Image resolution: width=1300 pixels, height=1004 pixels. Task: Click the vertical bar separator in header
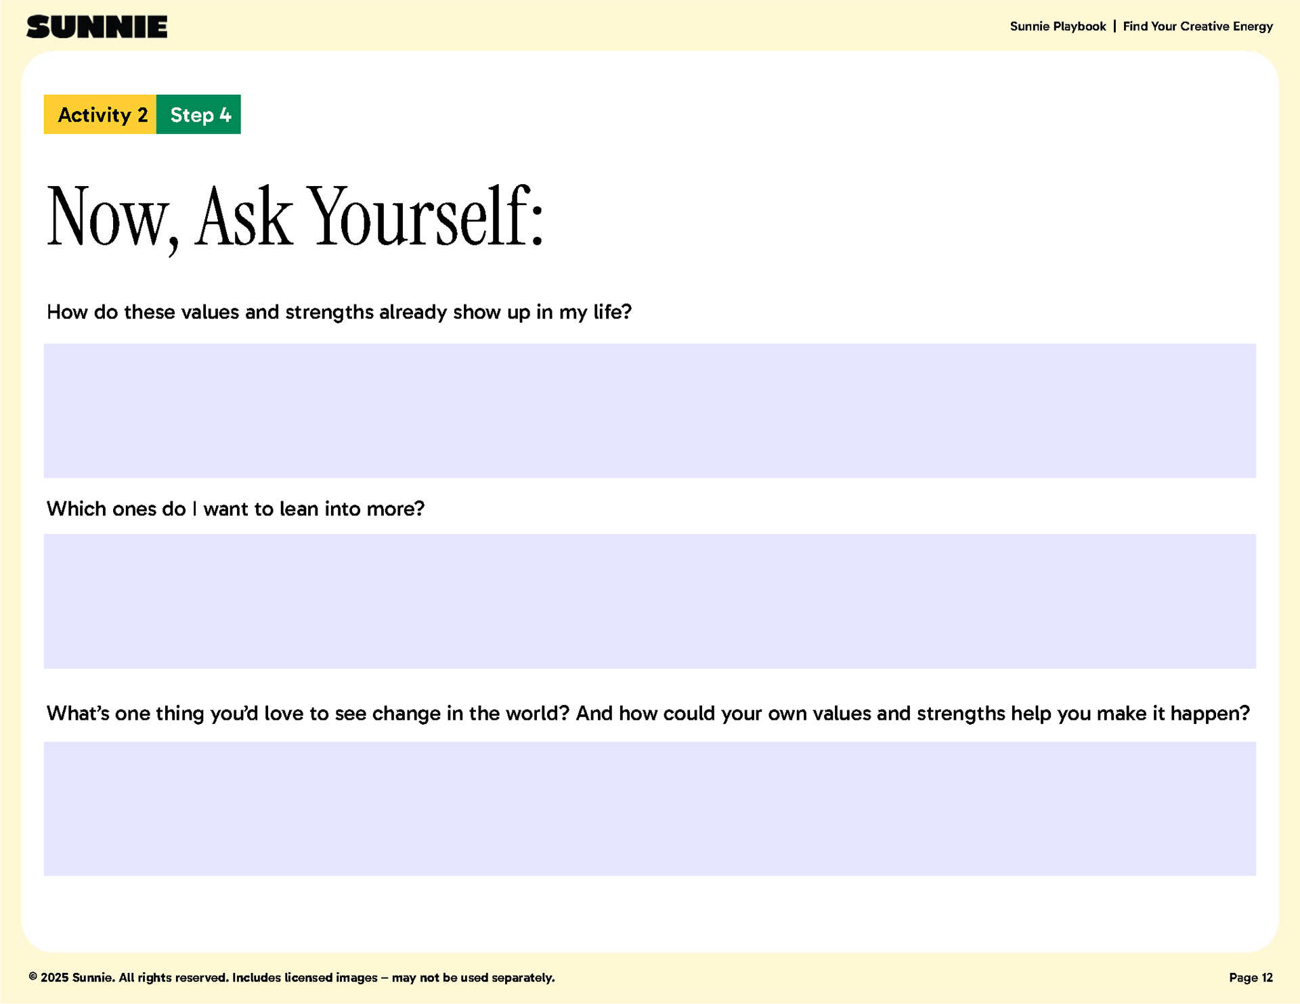(1114, 26)
